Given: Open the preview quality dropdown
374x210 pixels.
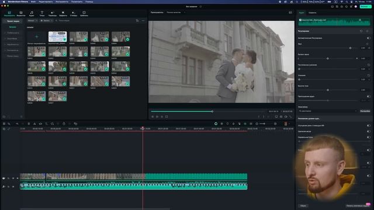Looking at the screenshot, I should [176, 12].
